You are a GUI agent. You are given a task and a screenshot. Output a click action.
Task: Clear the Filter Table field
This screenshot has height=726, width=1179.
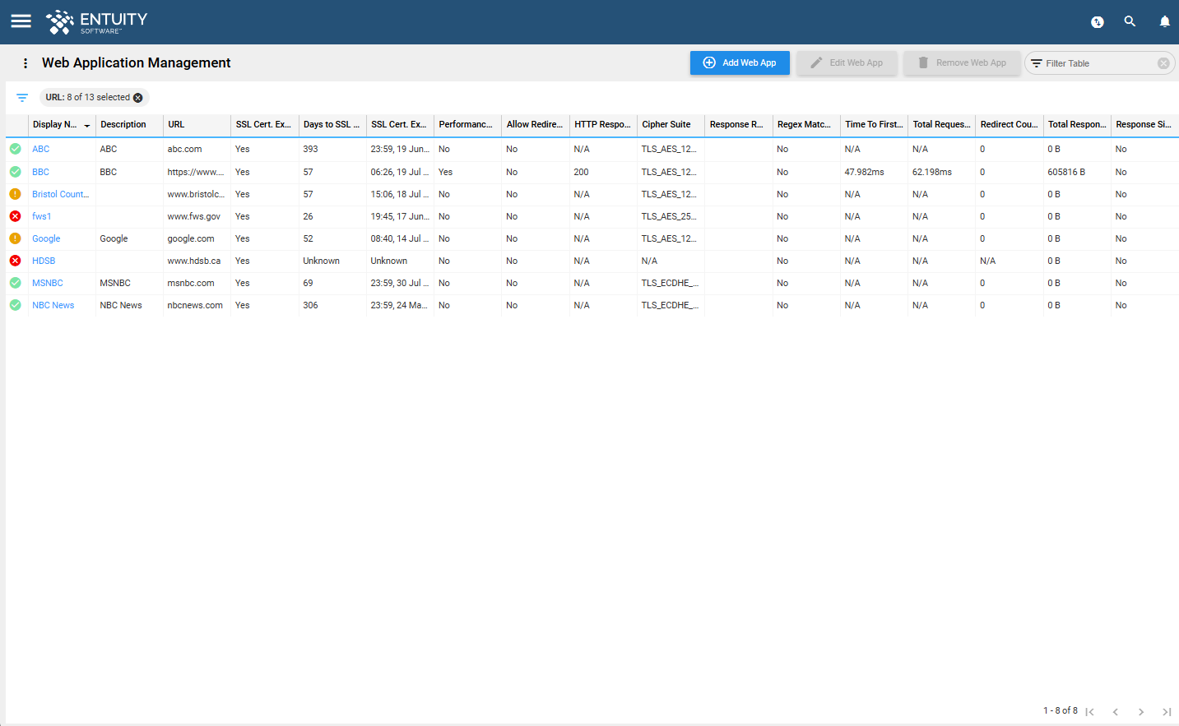click(x=1163, y=63)
